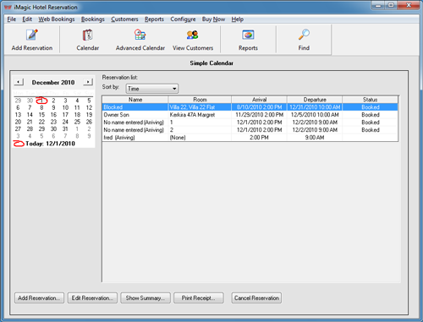Viewport: 423px width, 322px height.
Task: Click the Edit Reservation button
Action: (x=92, y=297)
